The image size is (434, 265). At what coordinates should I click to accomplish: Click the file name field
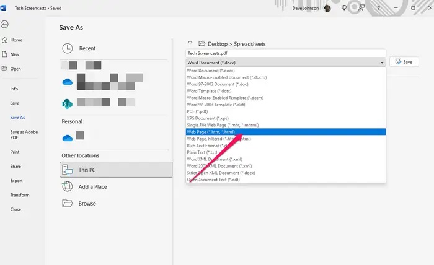coord(286,53)
